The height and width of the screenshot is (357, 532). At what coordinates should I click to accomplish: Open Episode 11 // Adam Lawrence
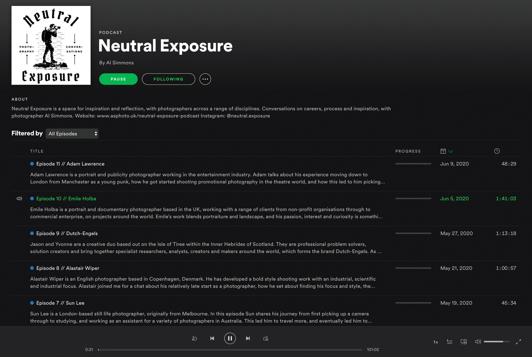pyautogui.click(x=70, y=164)
